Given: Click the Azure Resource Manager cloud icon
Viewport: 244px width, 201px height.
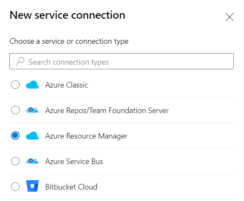Looking at the screenshot, I should tap(32, 136).
